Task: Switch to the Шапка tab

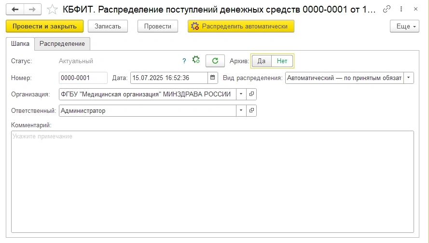Action: [x=20, y=44]
